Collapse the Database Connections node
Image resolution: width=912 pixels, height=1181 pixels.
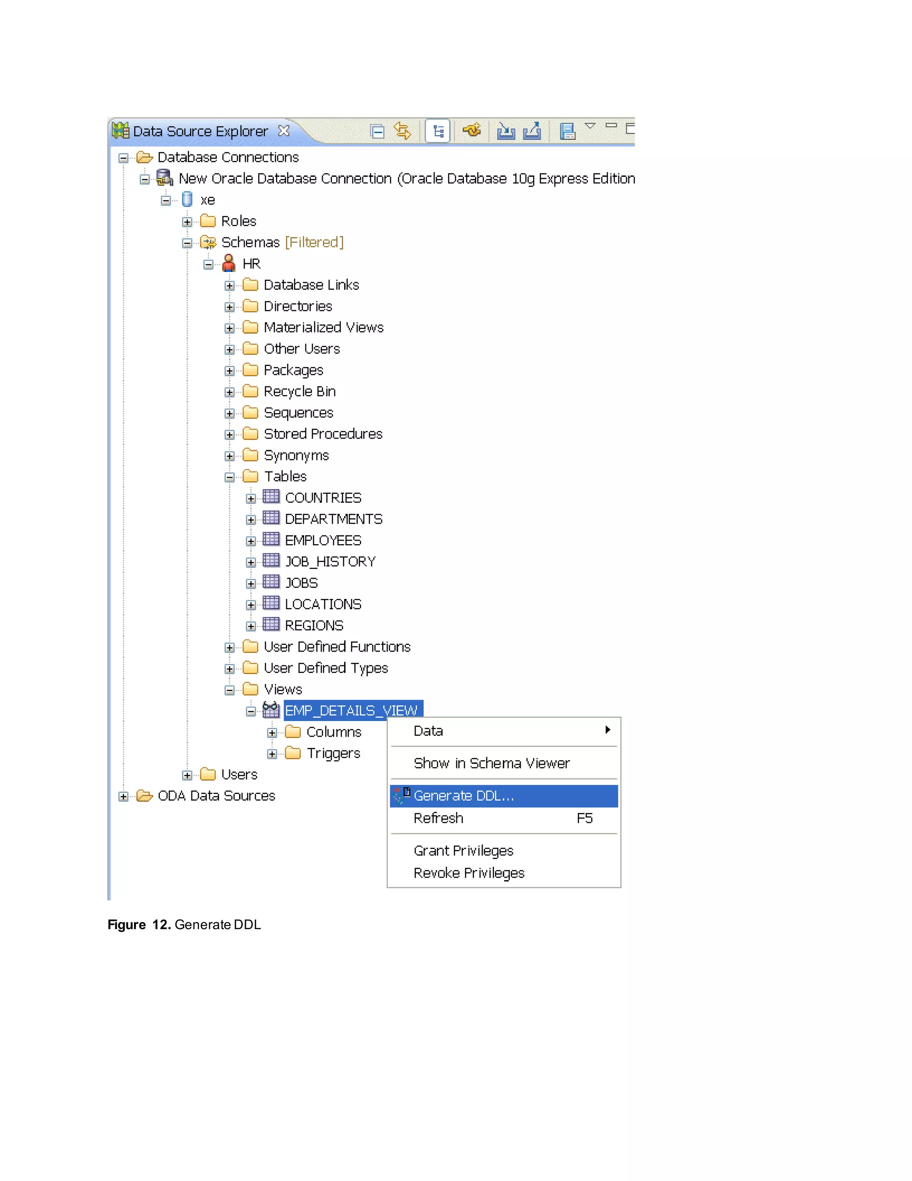pyautogui.click(x=123, y=158)
